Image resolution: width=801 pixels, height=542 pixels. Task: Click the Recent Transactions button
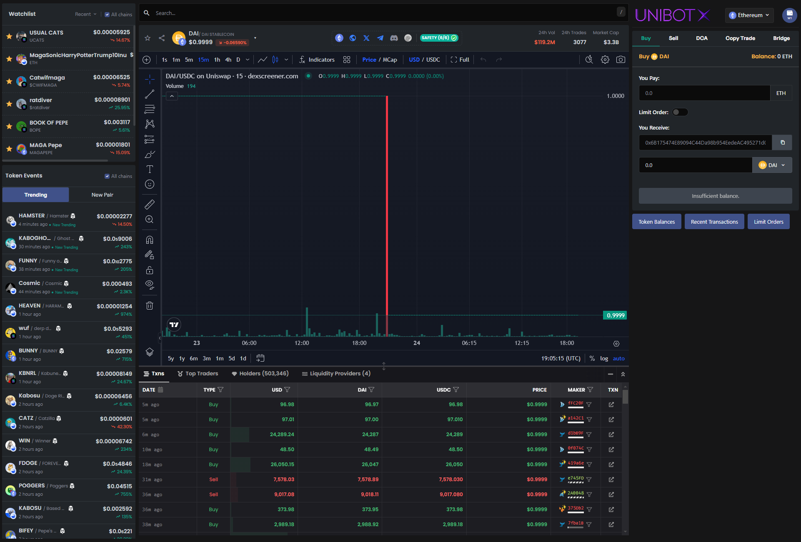point(714,222)
